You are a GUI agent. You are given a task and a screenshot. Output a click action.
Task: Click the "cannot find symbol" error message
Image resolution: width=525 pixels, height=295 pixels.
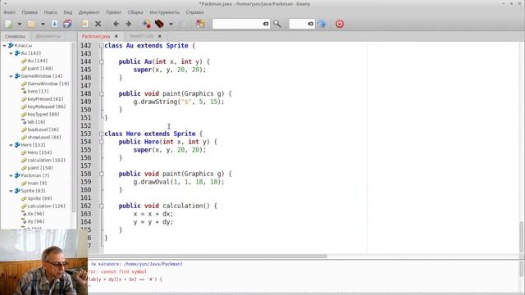(x=117, y=271)
